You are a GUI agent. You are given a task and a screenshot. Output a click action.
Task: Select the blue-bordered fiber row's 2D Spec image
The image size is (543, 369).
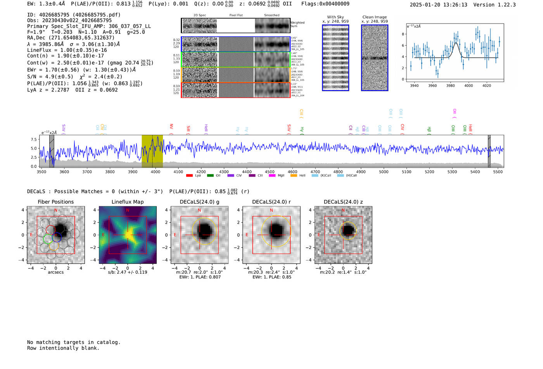pos(200,44)
